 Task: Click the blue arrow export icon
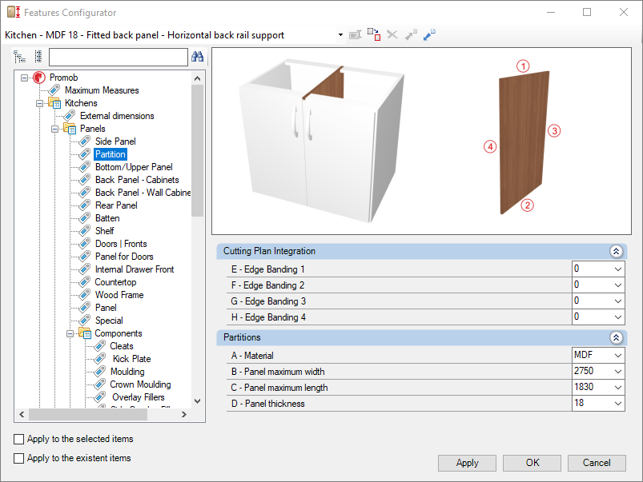(x=429, y=35)
